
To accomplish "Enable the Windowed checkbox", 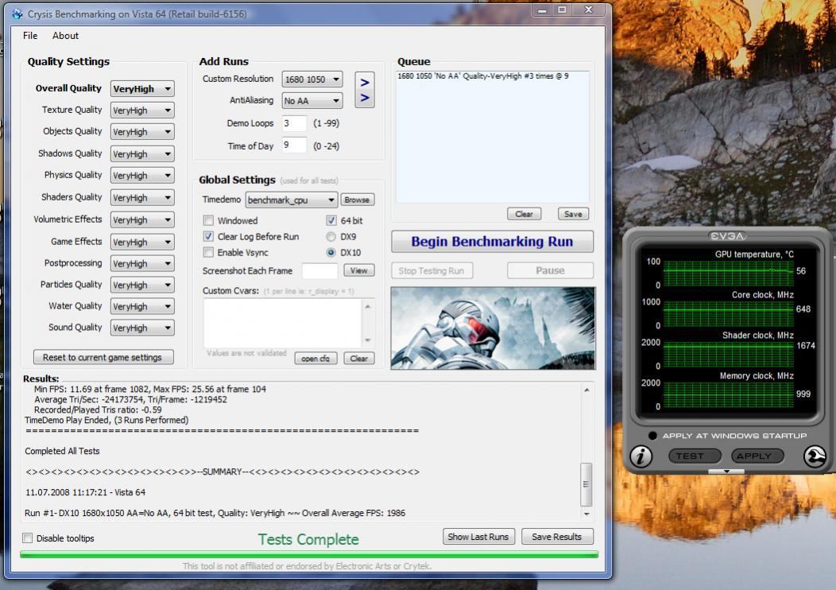I will pos(208,220).
